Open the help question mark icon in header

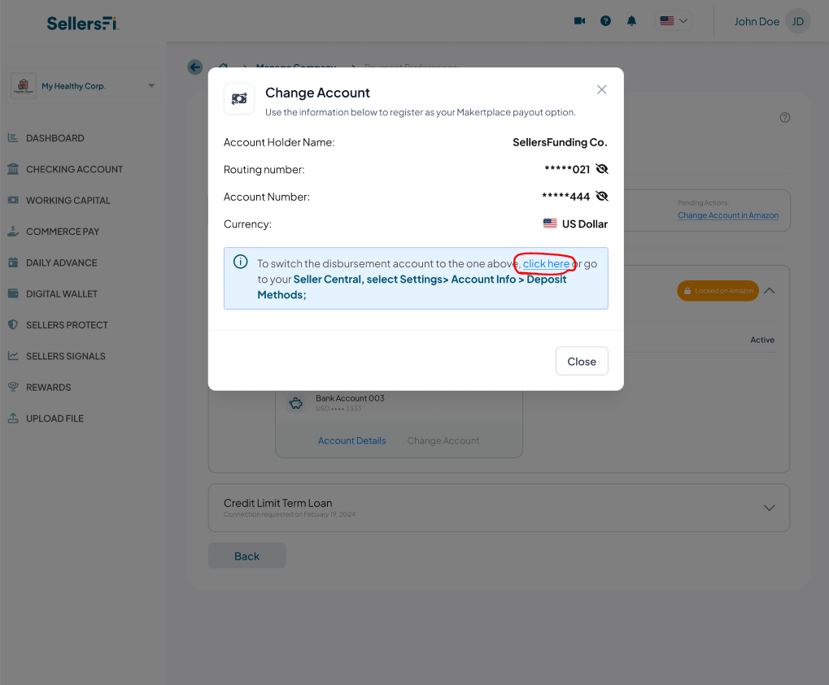point(605,20)
